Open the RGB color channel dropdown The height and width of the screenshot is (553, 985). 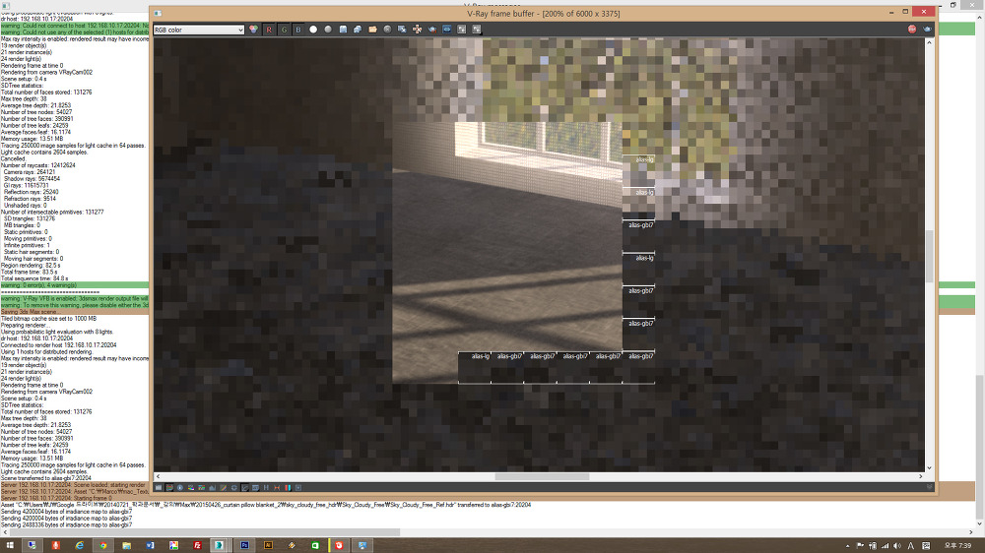coord(198,30)
